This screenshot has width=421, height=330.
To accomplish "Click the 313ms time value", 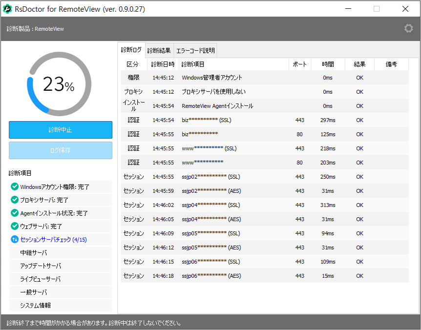I will tap(328, 205).
